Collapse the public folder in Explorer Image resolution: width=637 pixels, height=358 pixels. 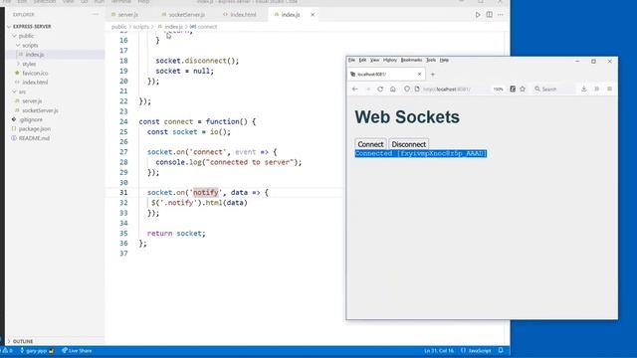pyautogui.click(x=23, y=36)
